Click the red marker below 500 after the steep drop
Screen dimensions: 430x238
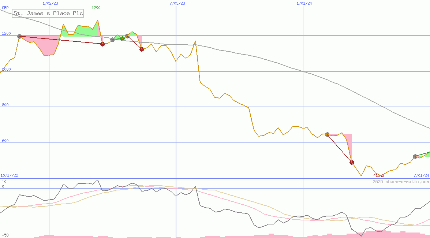(352, 162)
